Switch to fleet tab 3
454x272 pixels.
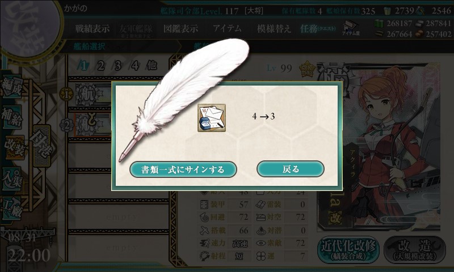pyautogui.click(x=117, y=66)
